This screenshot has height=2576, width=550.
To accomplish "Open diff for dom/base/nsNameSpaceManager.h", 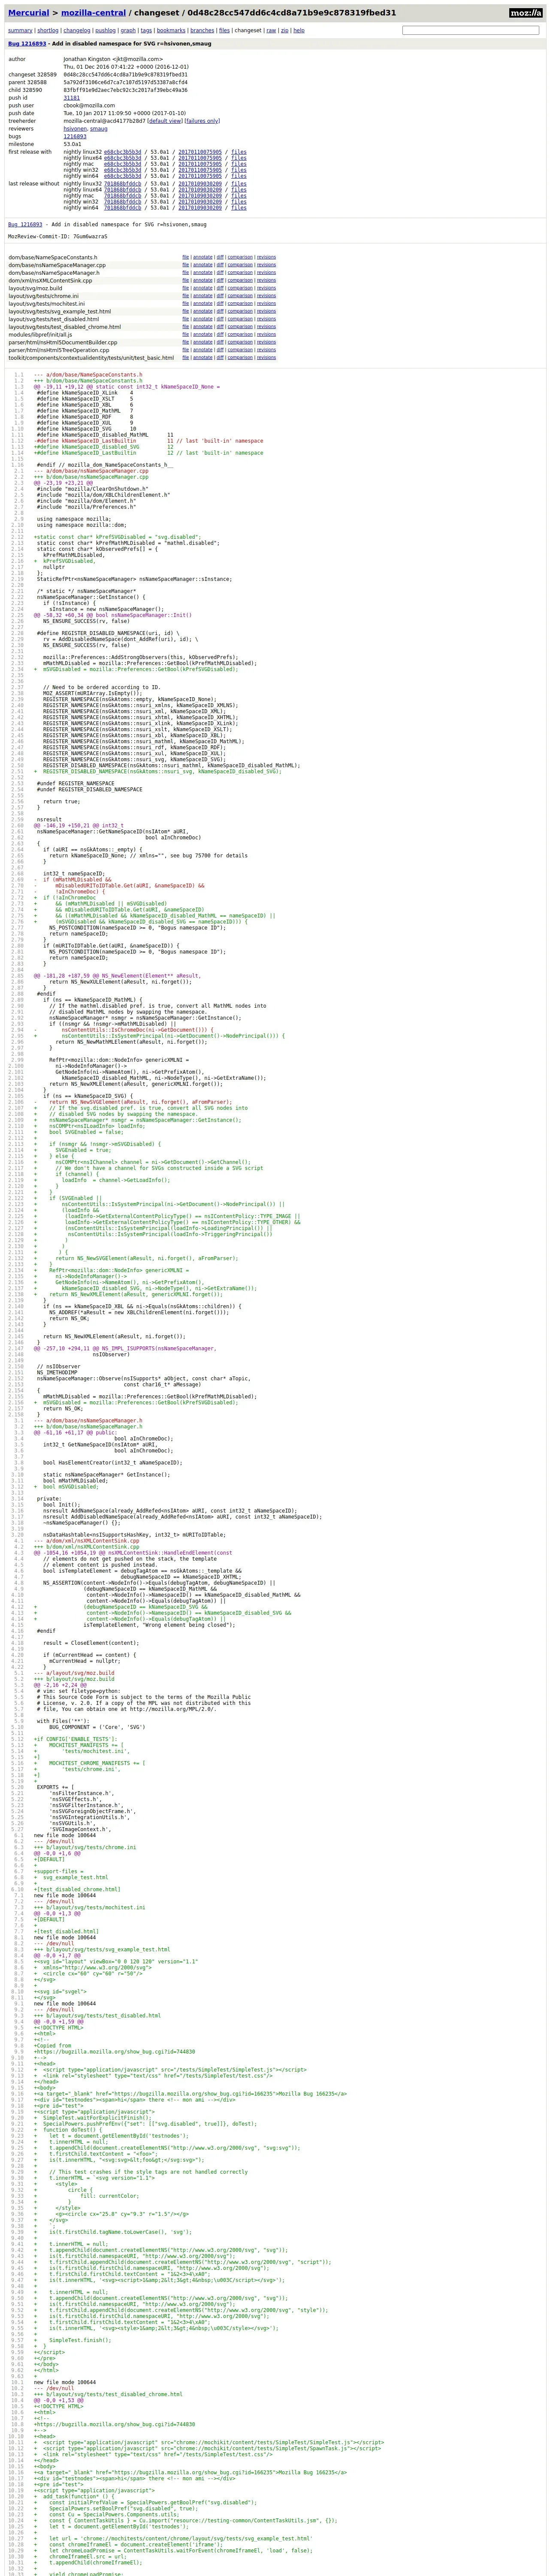I will (x=220, y=273).
